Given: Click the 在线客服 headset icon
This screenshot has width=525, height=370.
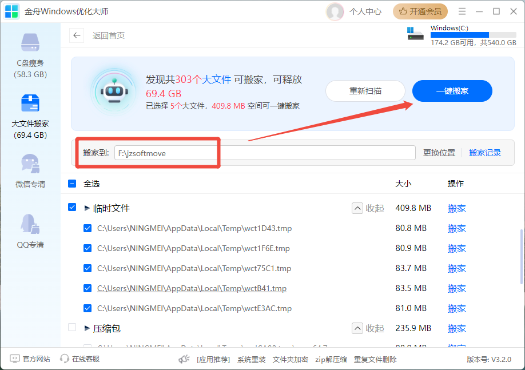Looking at the screenshot, I should 64,359.
